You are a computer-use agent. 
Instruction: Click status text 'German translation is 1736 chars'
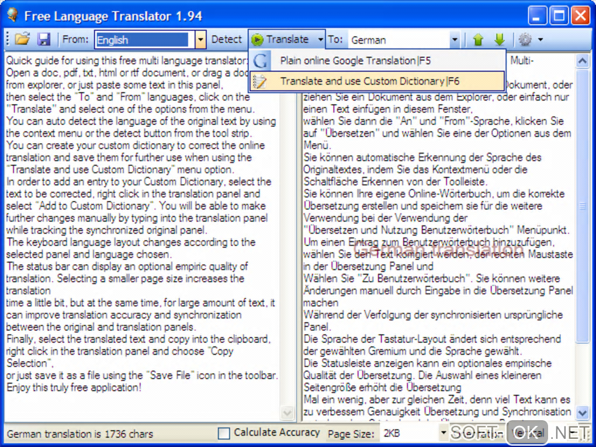[x=80, y=434]
